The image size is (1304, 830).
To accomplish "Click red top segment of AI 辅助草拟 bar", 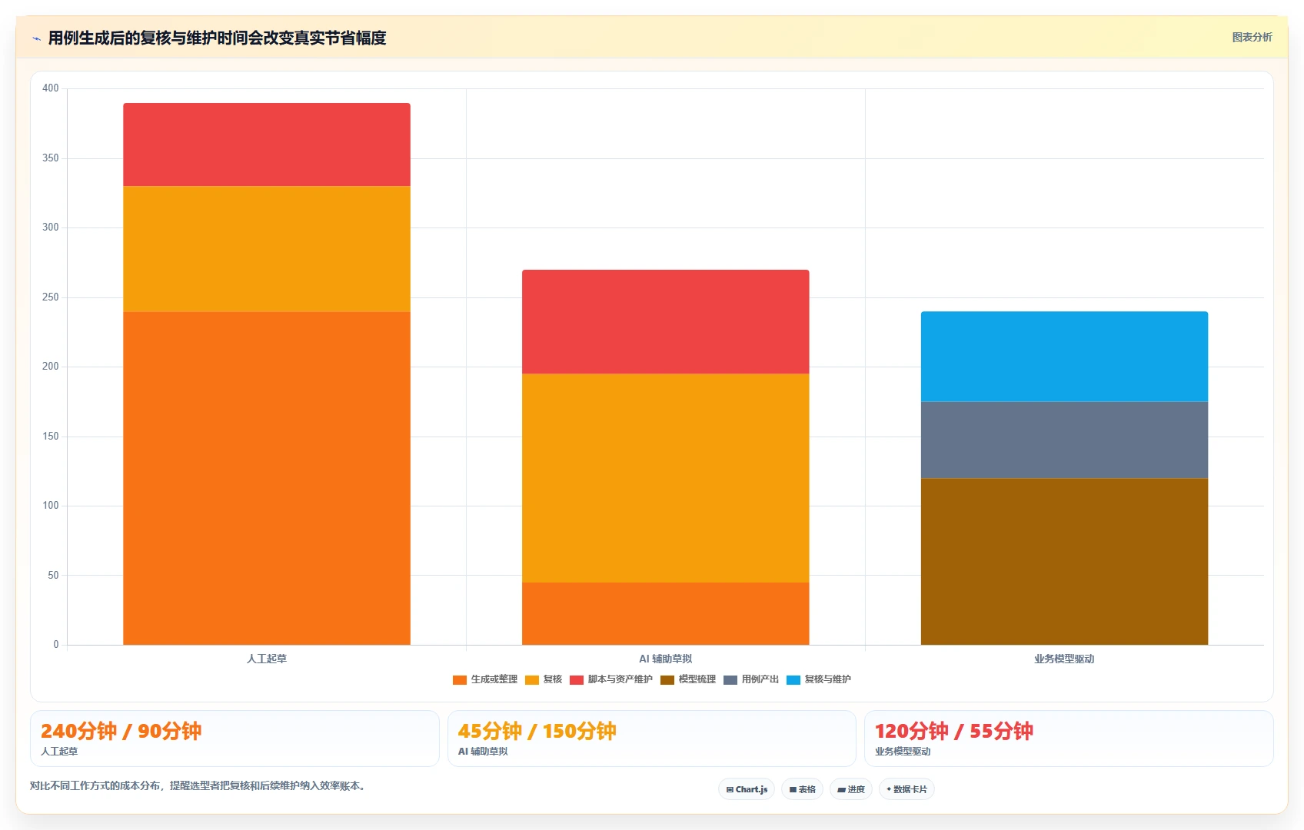I will pyautogui.click(x=665, y=322).
